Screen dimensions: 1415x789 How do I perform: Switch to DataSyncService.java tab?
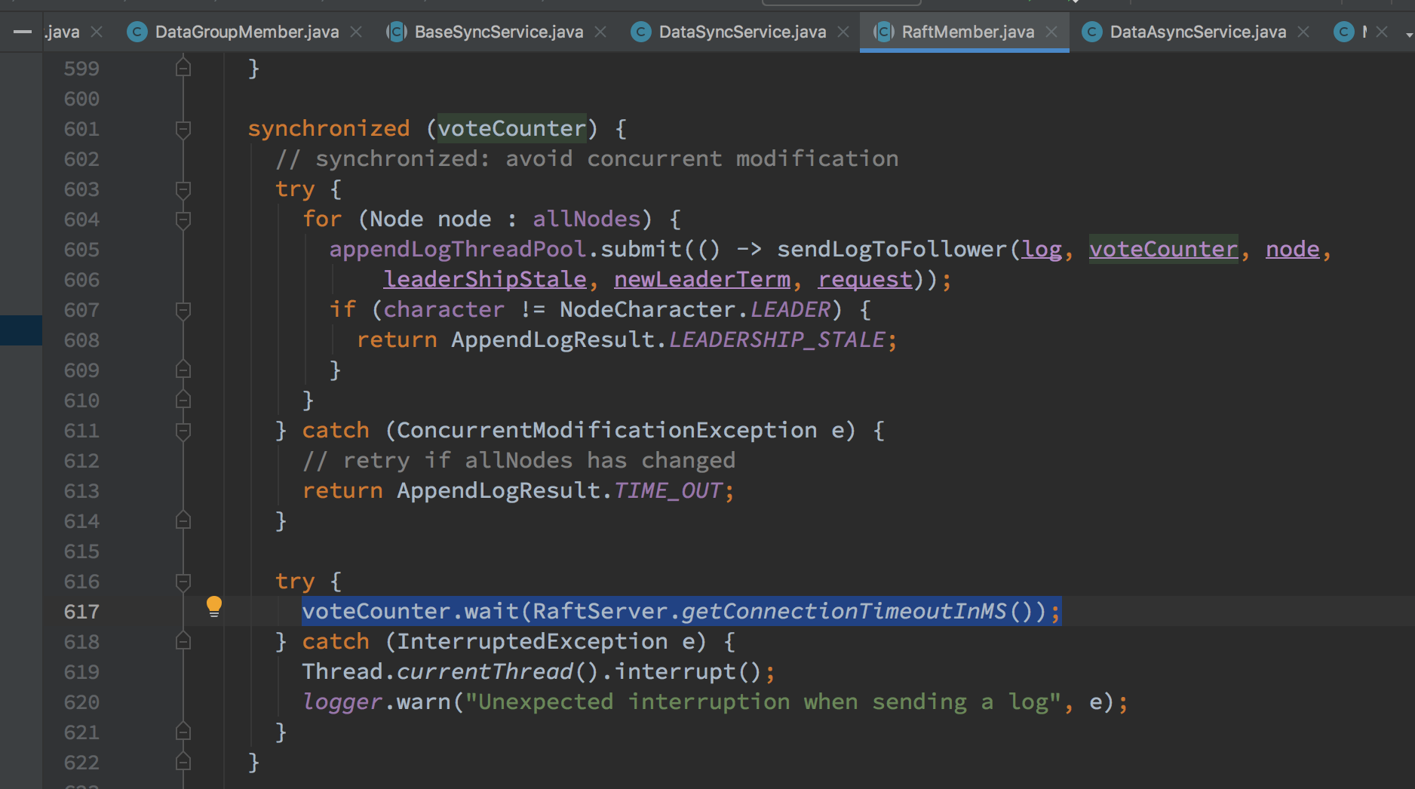[742, 32]
